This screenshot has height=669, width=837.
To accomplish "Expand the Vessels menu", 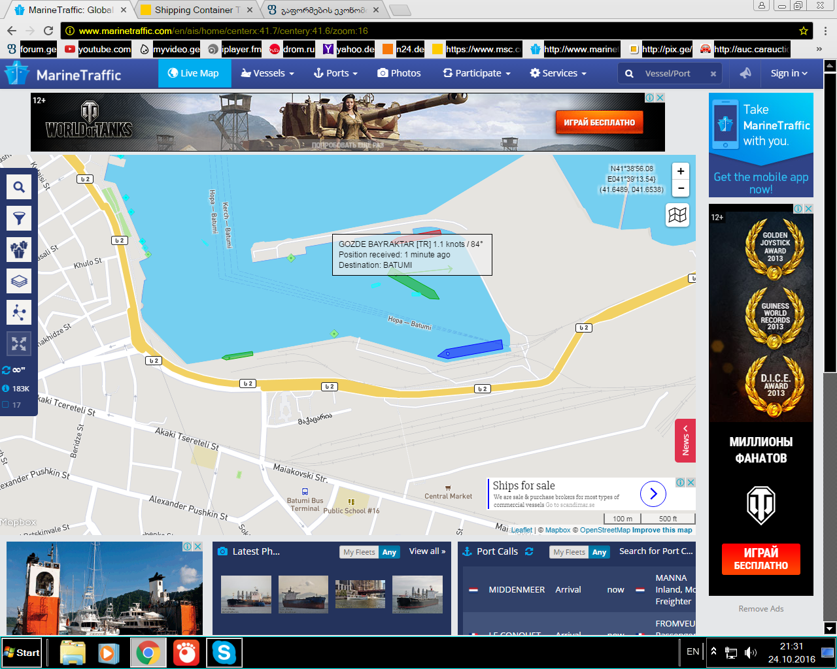I will coord(267,73).
